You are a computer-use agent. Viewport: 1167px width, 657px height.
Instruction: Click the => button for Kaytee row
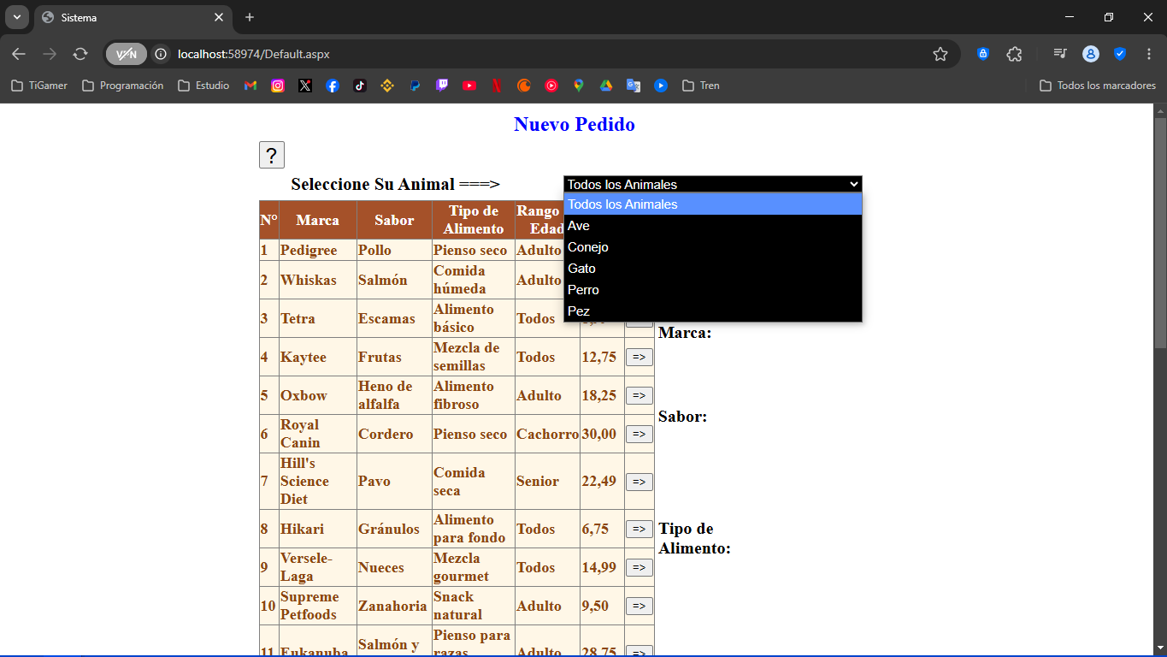point(639,357)
